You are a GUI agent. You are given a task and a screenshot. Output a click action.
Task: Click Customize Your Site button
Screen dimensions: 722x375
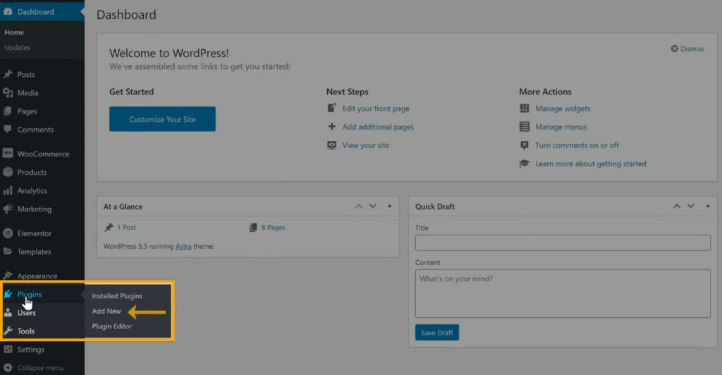162,118
